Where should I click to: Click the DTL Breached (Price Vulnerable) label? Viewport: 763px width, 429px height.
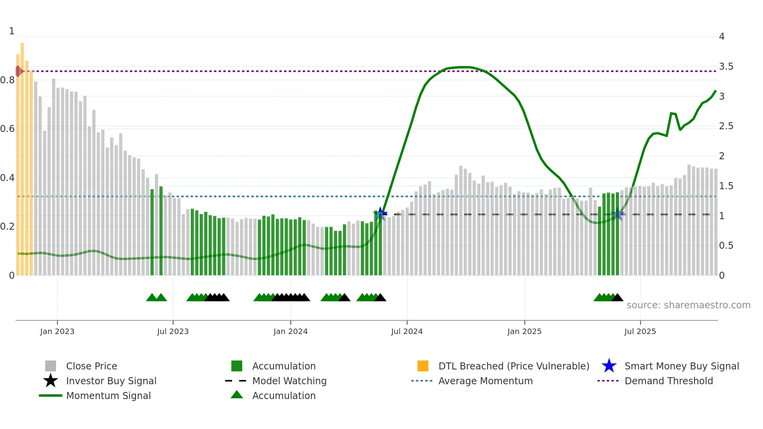coord(514,366)
